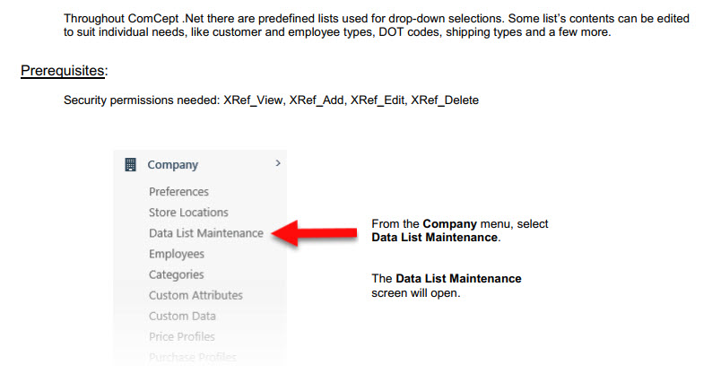Click the bold Company word in the instructions

[x=442, y=223]
